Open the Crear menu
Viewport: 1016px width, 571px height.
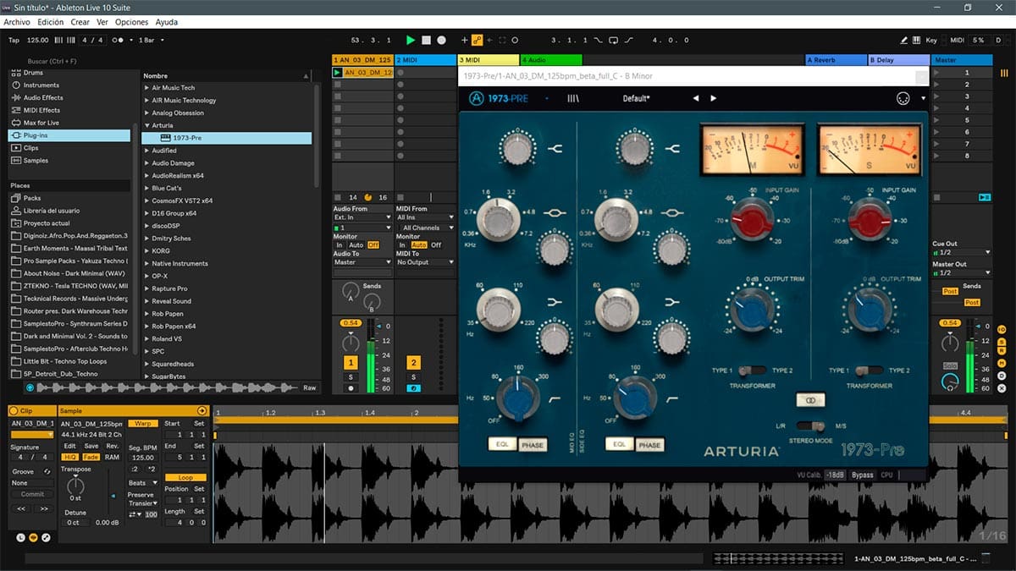coord(80,22)
